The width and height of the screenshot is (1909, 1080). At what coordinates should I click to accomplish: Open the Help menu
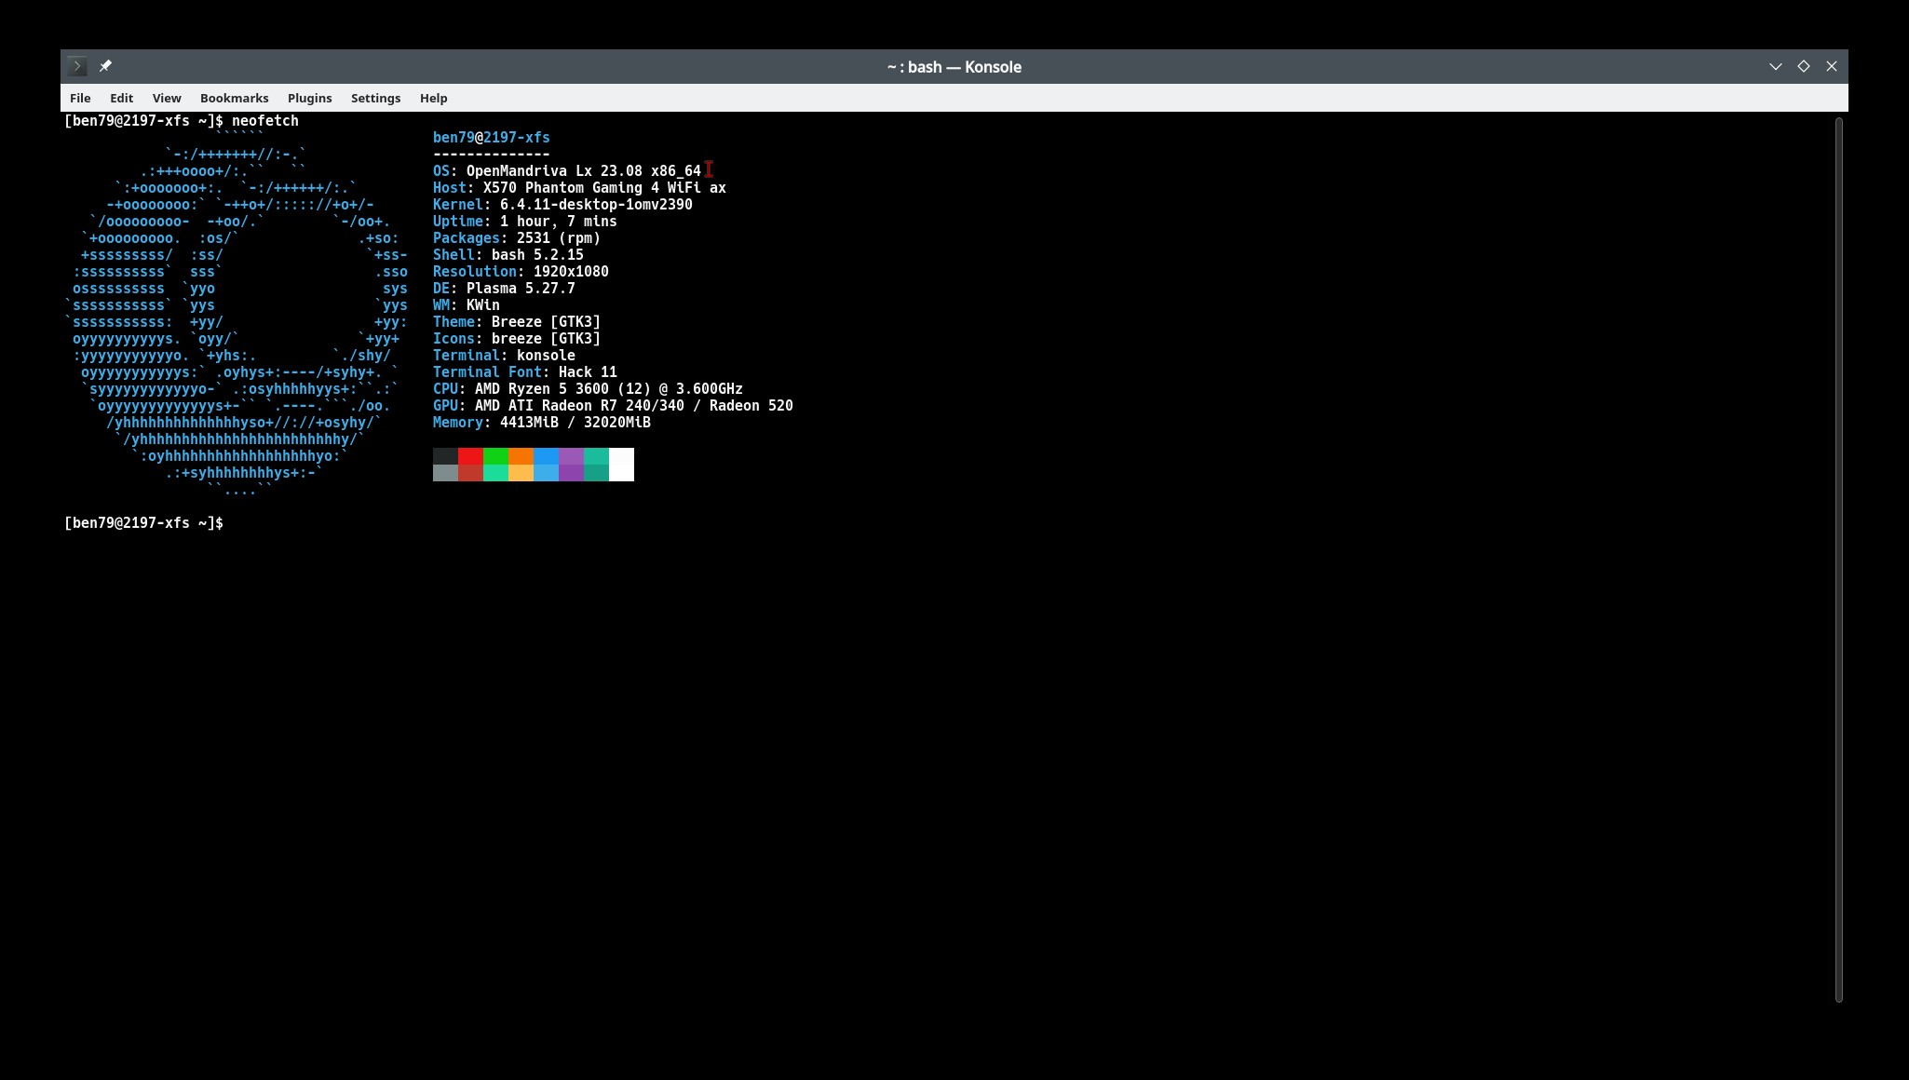click(x=433, y=98)
